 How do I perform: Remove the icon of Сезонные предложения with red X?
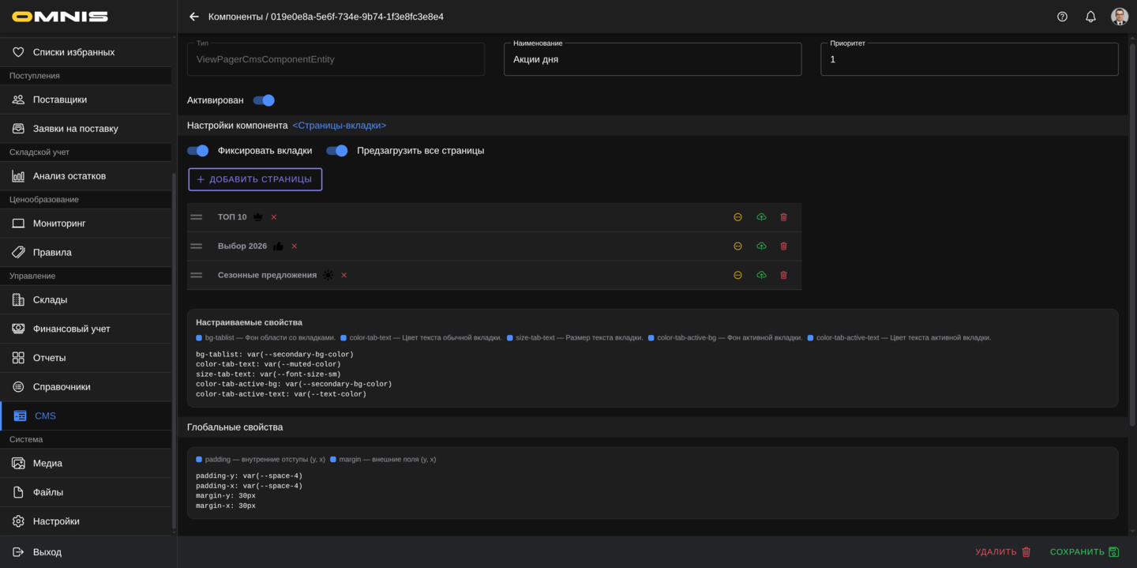[343, 275]
